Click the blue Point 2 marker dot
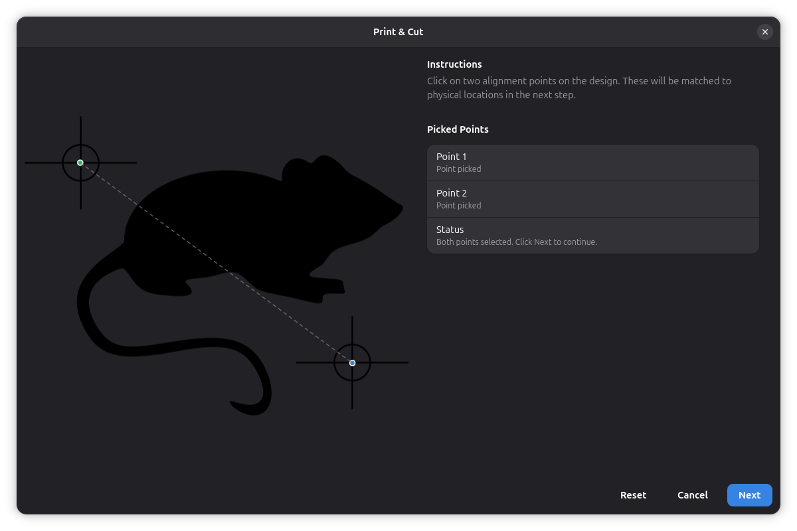This screenshot has height=531, width=797. (x=352, y=363)
